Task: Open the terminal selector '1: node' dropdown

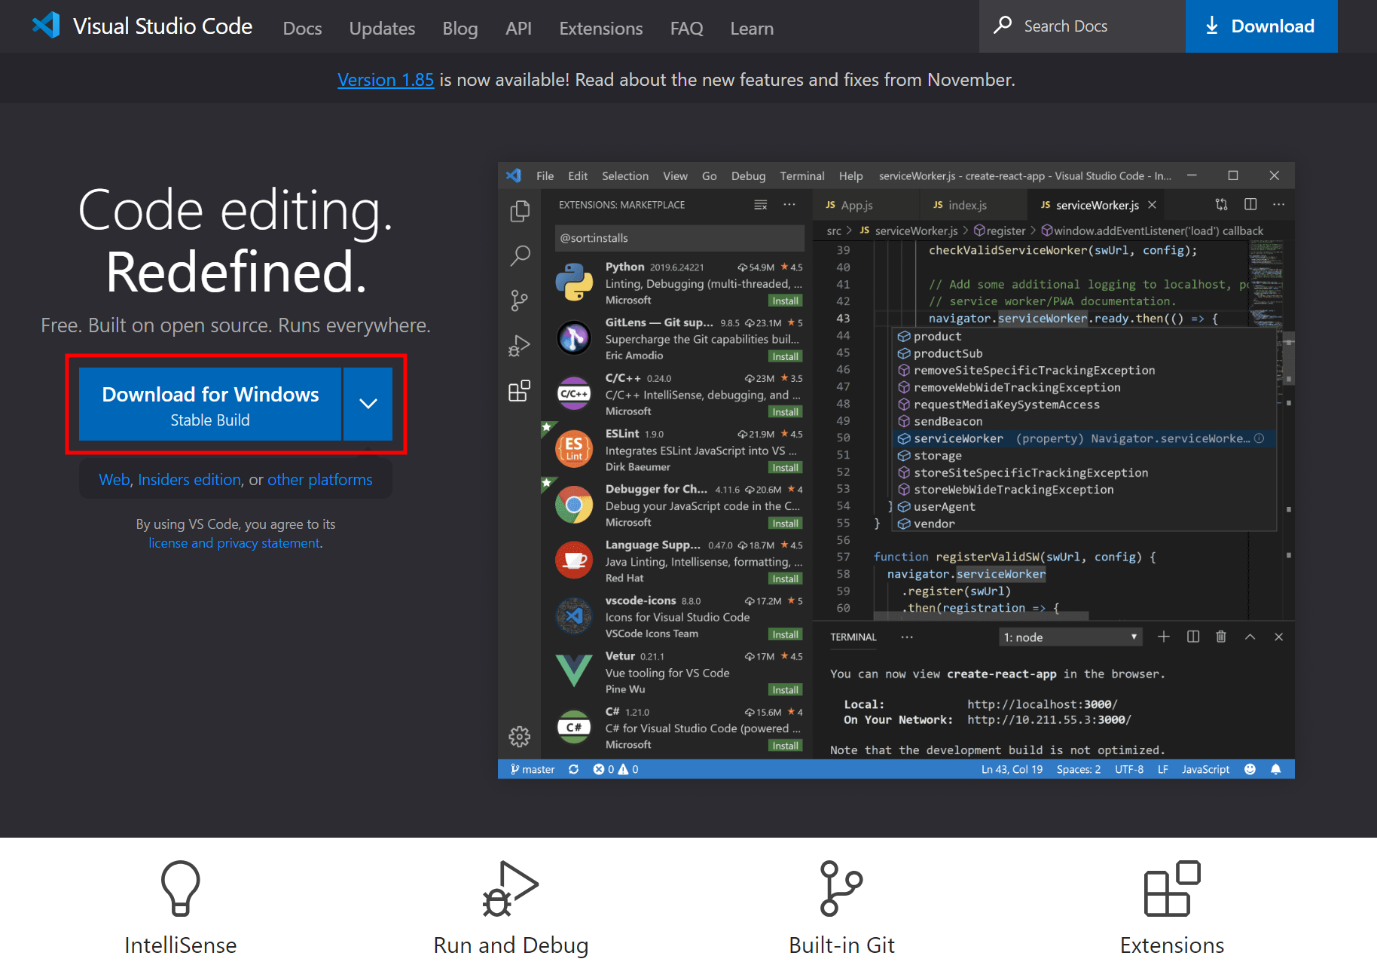Action: pos(1070,637)
